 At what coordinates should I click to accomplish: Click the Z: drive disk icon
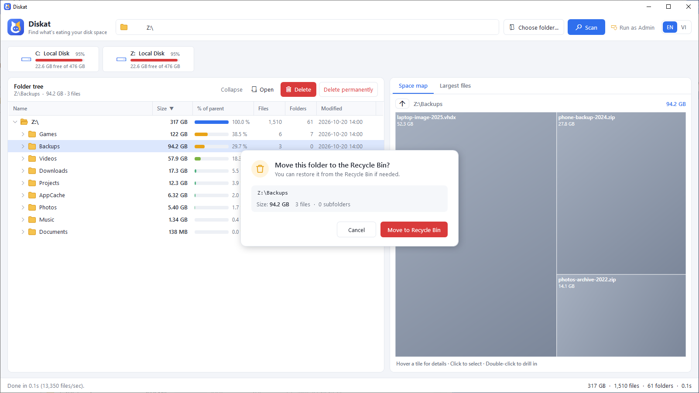tap(121, 59)
